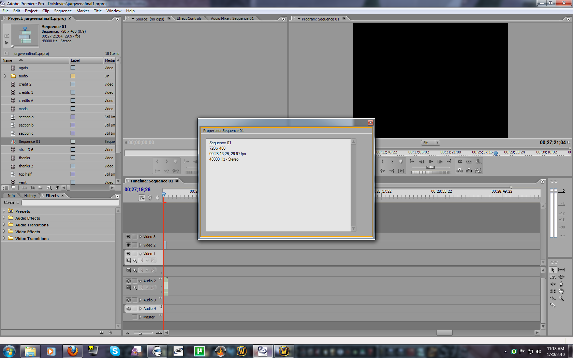
Task: Go to previous edit point
Action: click(412, 162)
